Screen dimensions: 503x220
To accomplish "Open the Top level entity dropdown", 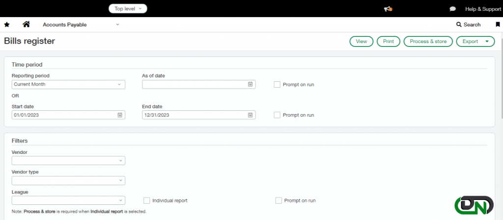I will (128, 9).
